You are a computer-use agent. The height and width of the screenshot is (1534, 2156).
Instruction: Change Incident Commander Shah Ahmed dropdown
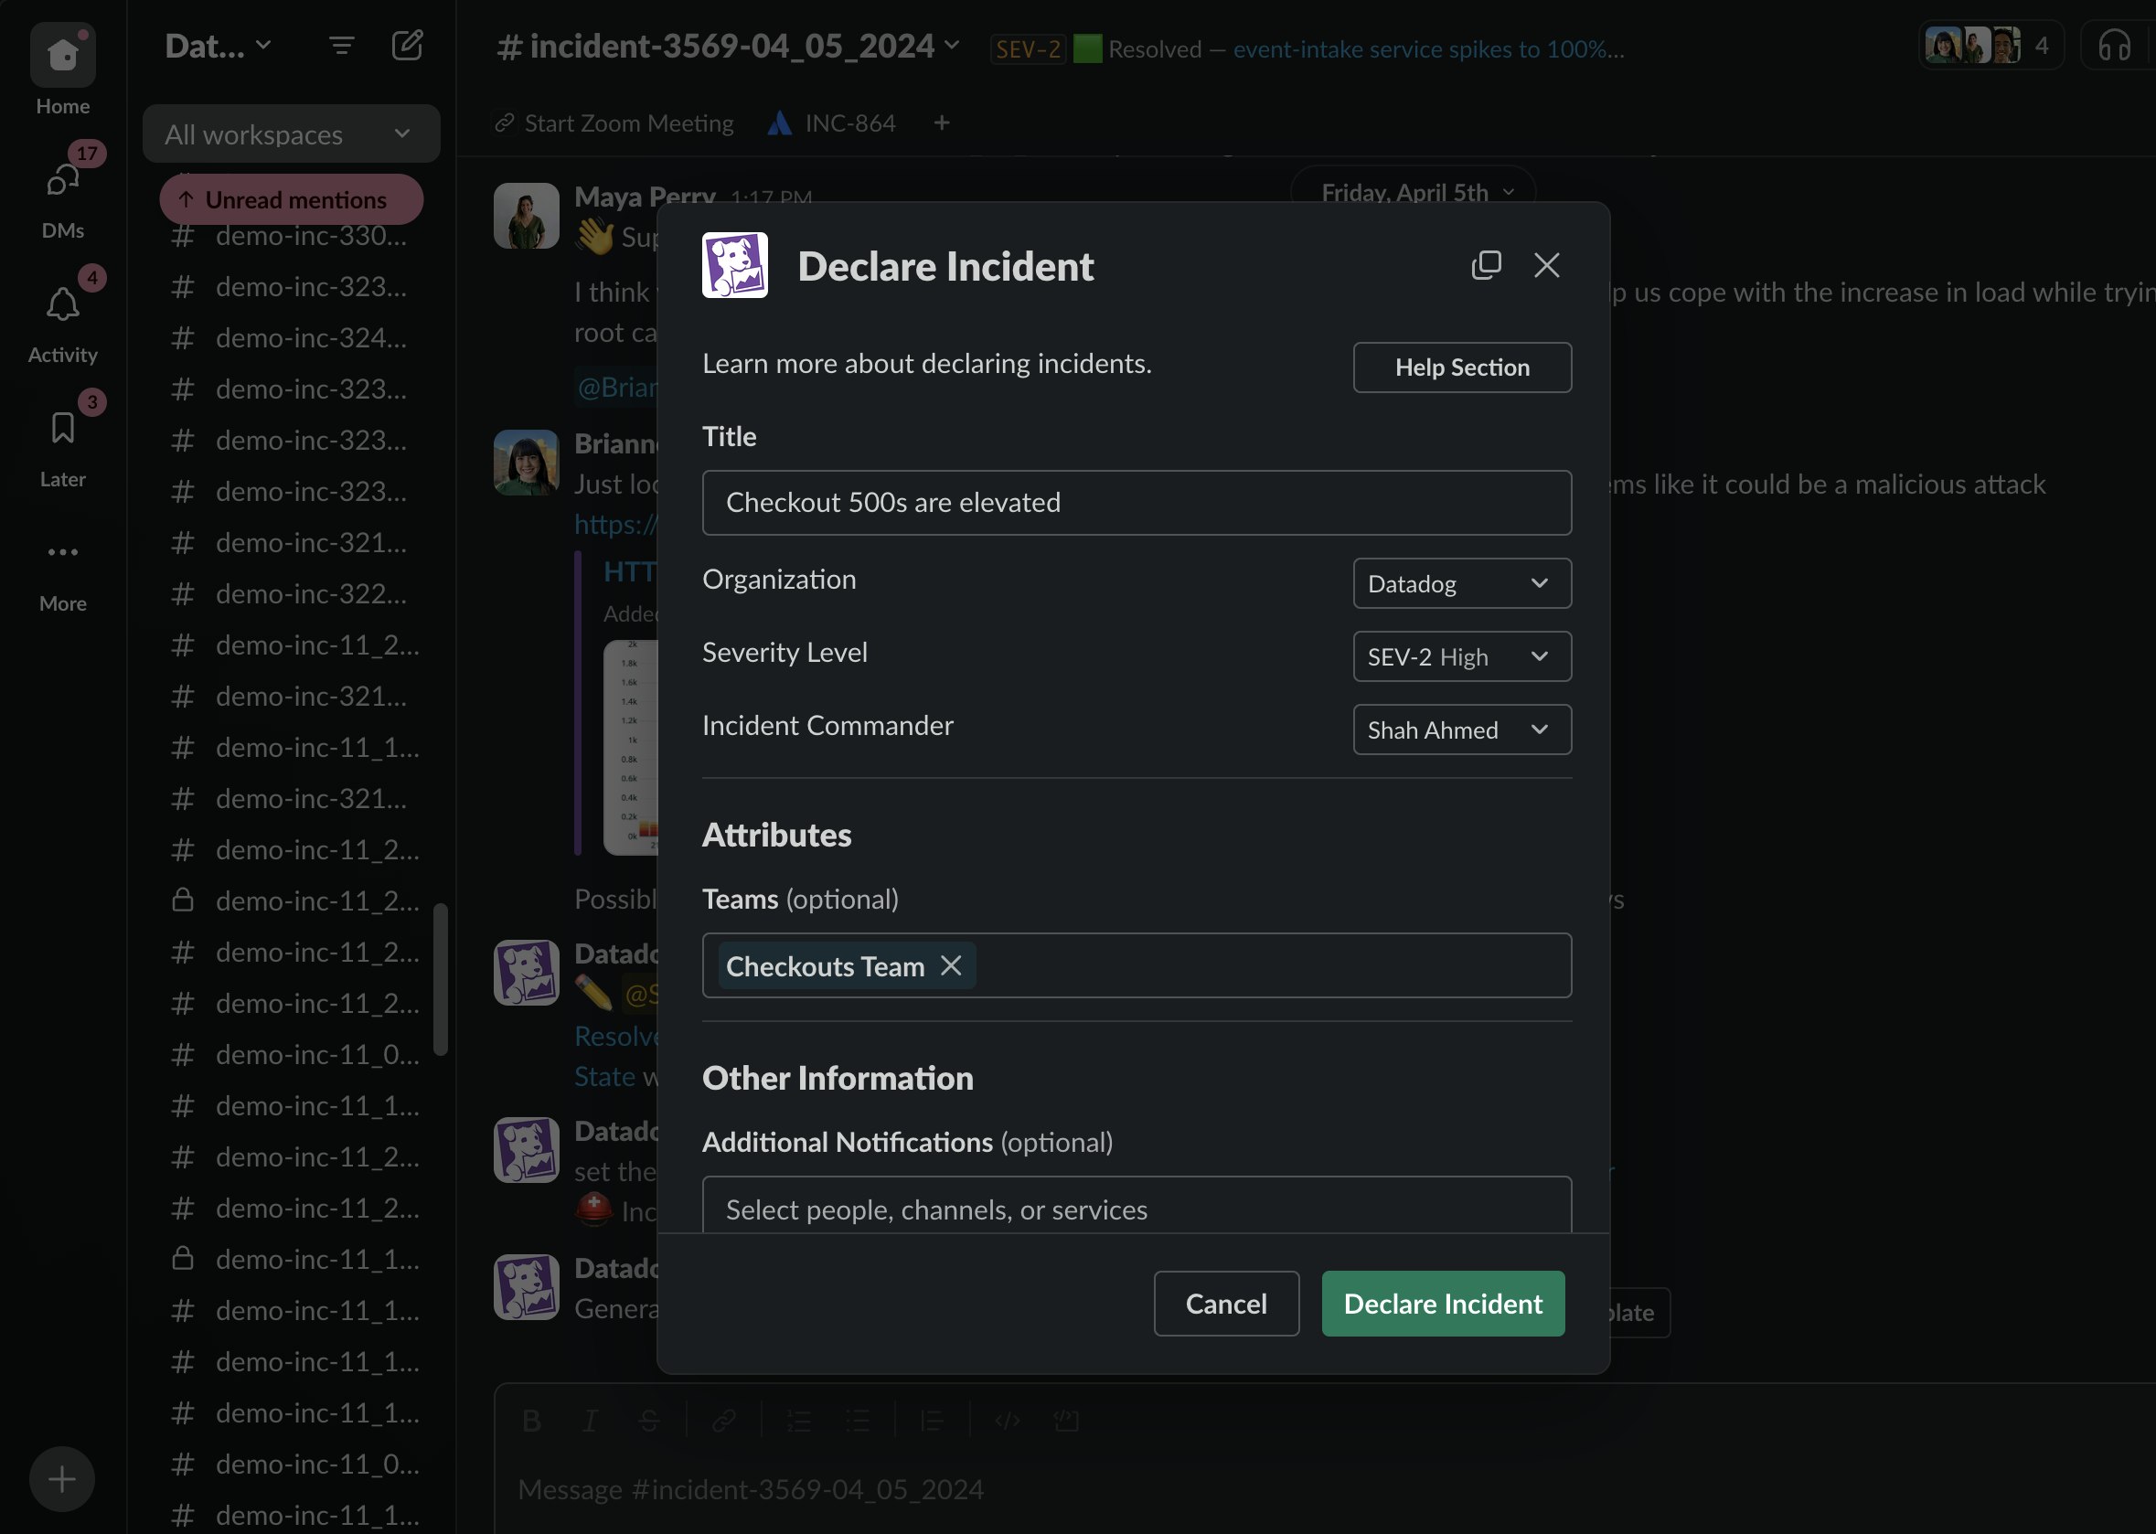coord(1462,730)
